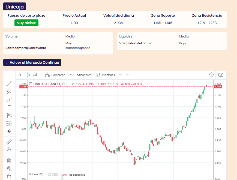
Task: Click the no disponible volume text
Action: click(77, 175)
